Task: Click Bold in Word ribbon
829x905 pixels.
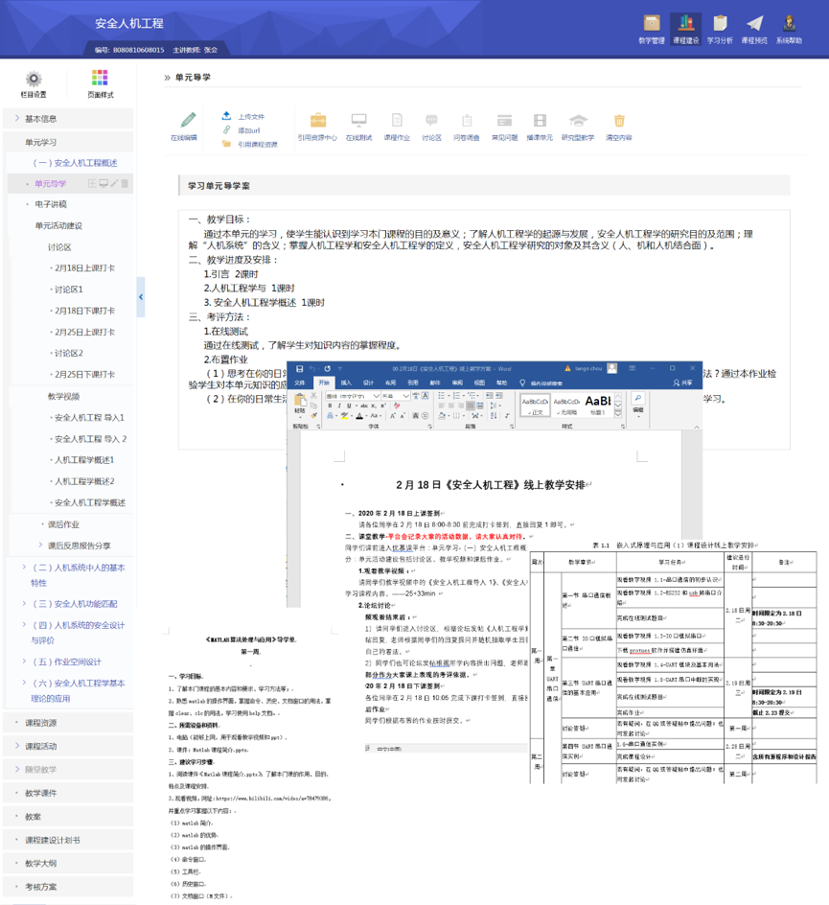Action: [331, 406]
